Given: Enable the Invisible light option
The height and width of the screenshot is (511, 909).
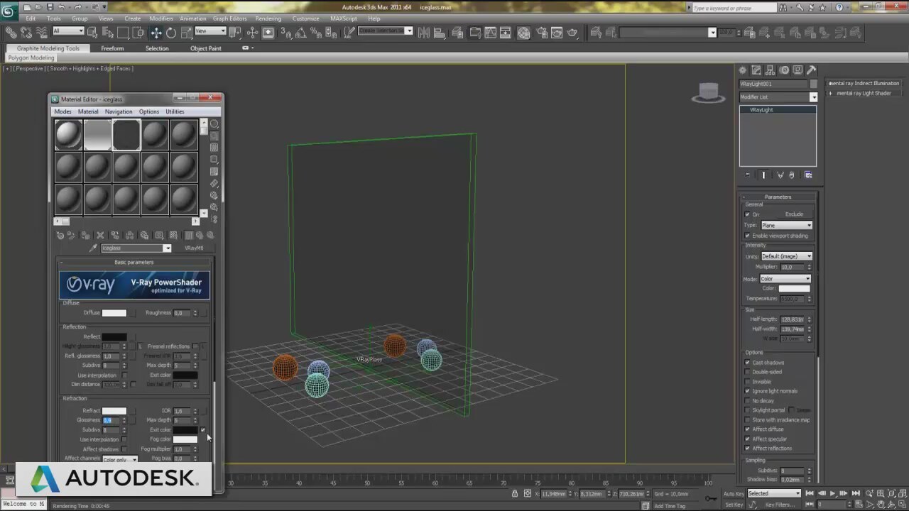Looking at the screenshot, I should tap(747, 382).
